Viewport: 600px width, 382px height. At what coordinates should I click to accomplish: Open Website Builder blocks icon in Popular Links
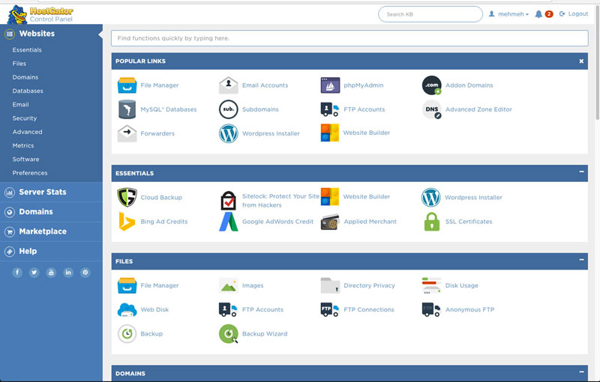click(330, 133)
